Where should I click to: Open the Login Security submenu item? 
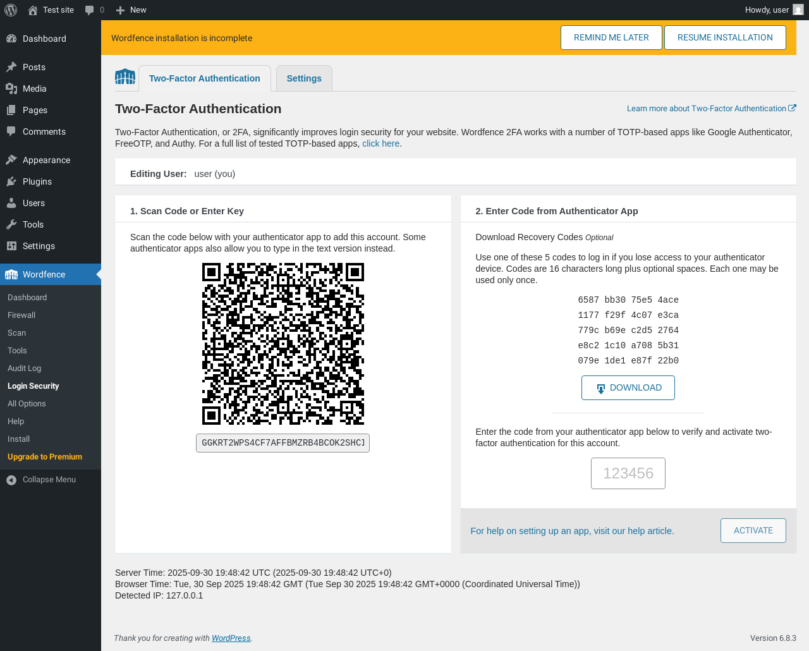tap(33, 386)
